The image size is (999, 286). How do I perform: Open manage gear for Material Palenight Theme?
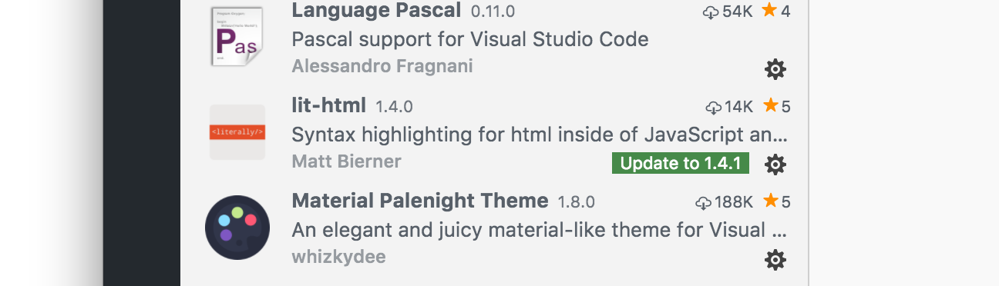click(775, 260)
